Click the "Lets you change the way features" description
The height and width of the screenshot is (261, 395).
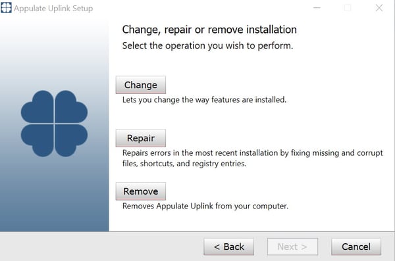click(204, 100)
